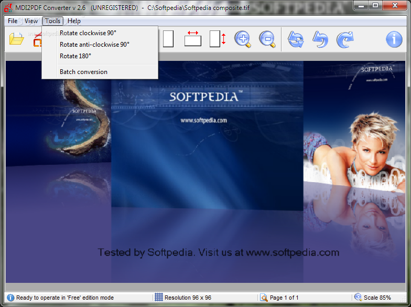411x307 pixels.
Task: Click the page magnifier icon in status bar
Action: click(264, 298)
